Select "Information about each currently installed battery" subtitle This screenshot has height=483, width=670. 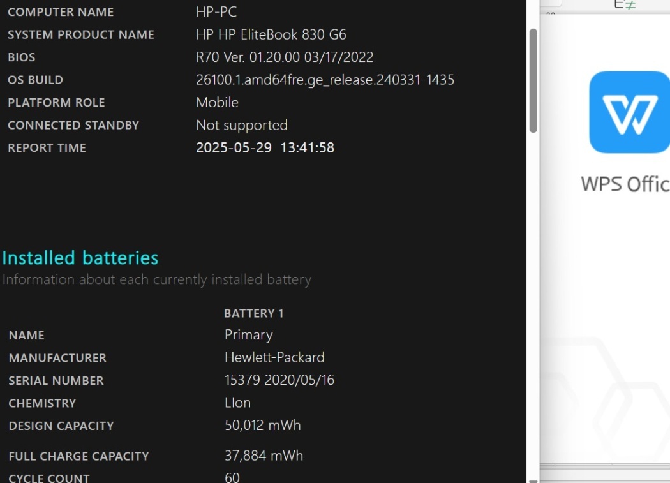coord(157,279)
